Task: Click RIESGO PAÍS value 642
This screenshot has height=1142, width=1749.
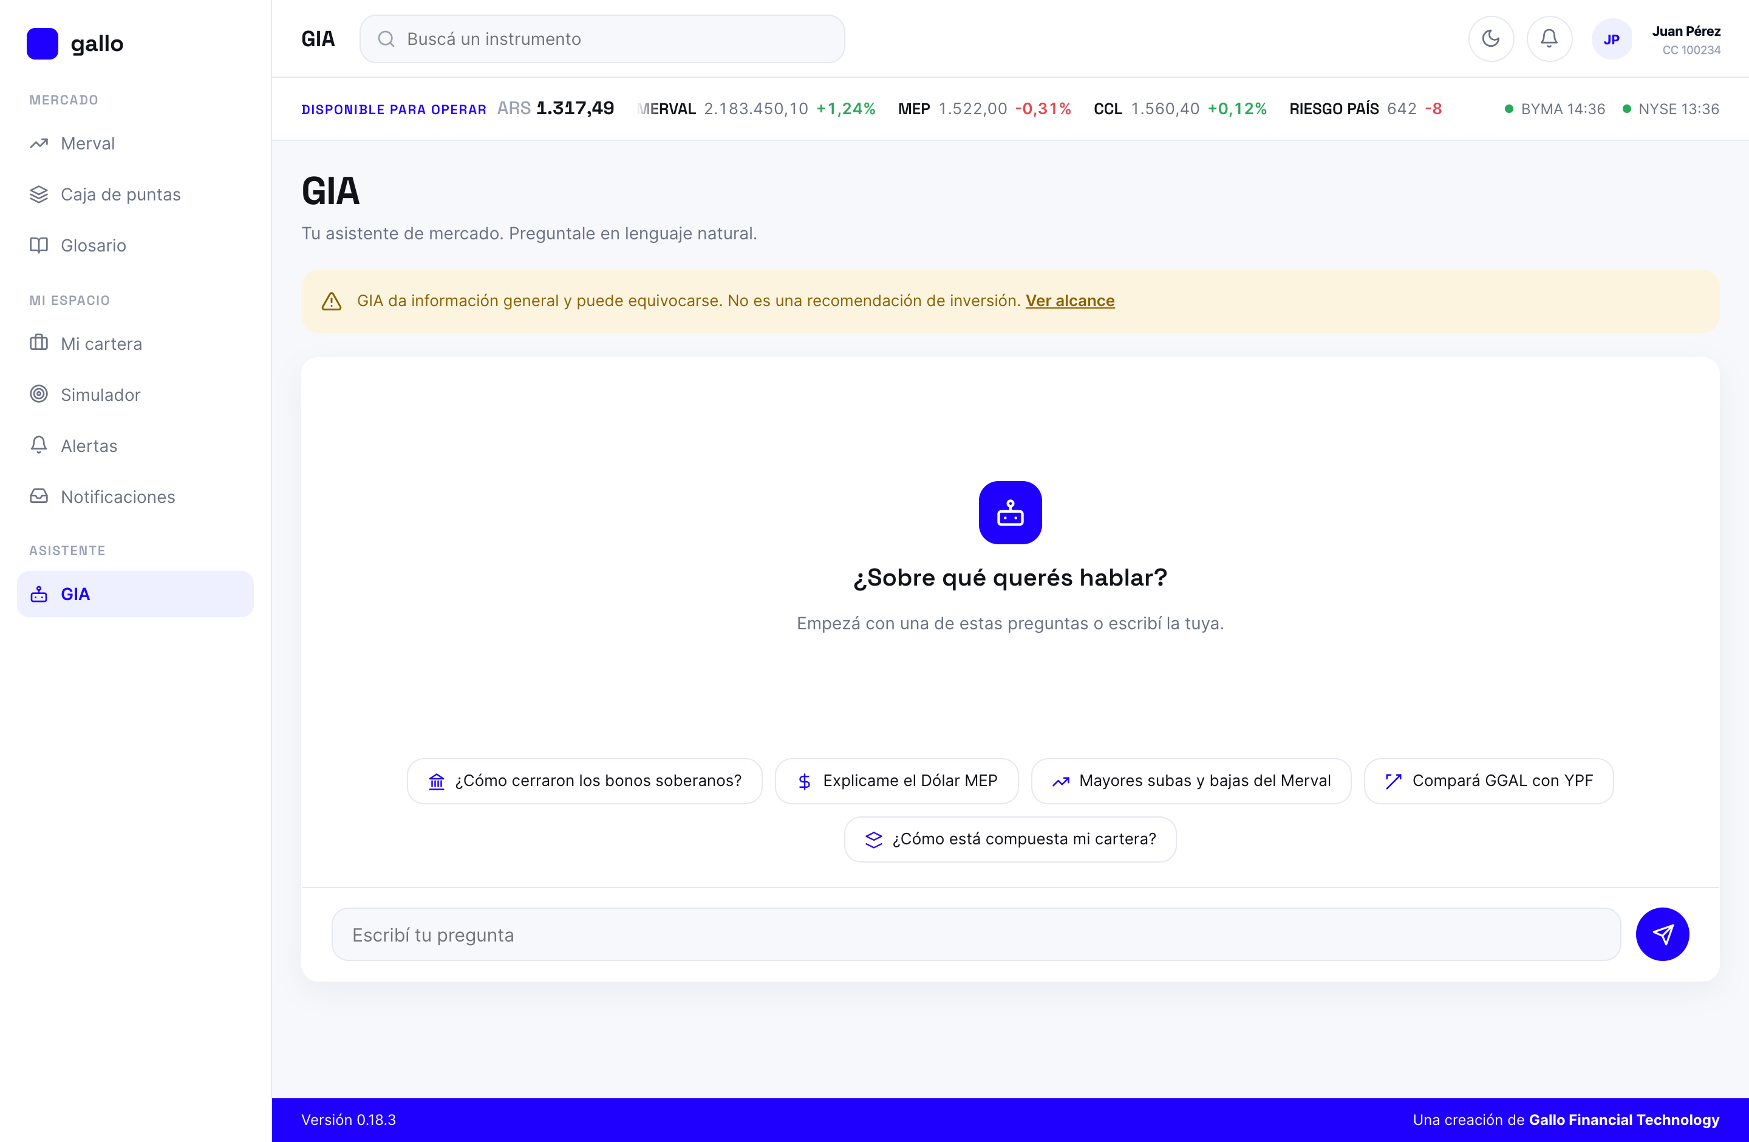Action: click(x=1402, y=109)
